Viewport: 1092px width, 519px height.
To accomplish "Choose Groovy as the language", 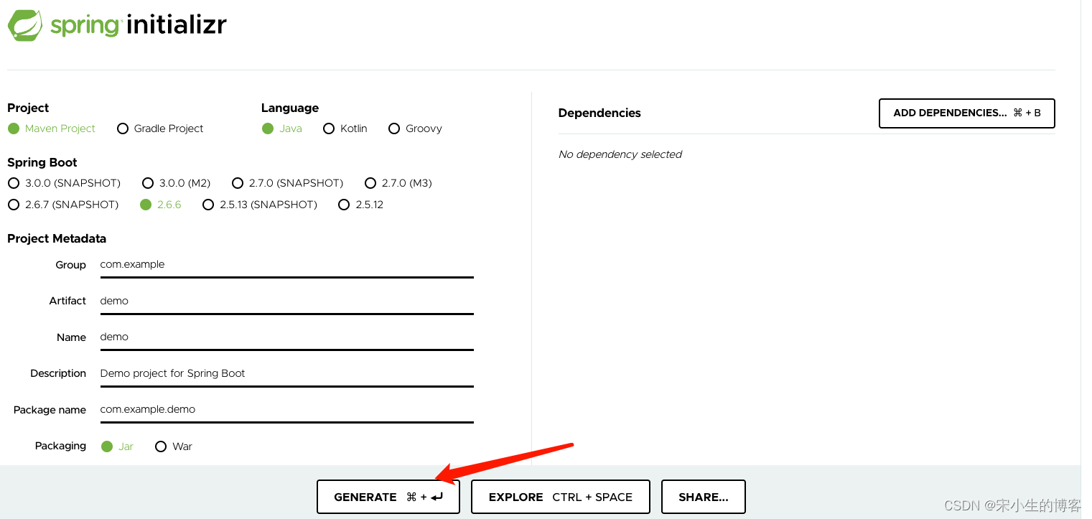I will (414, 128).
